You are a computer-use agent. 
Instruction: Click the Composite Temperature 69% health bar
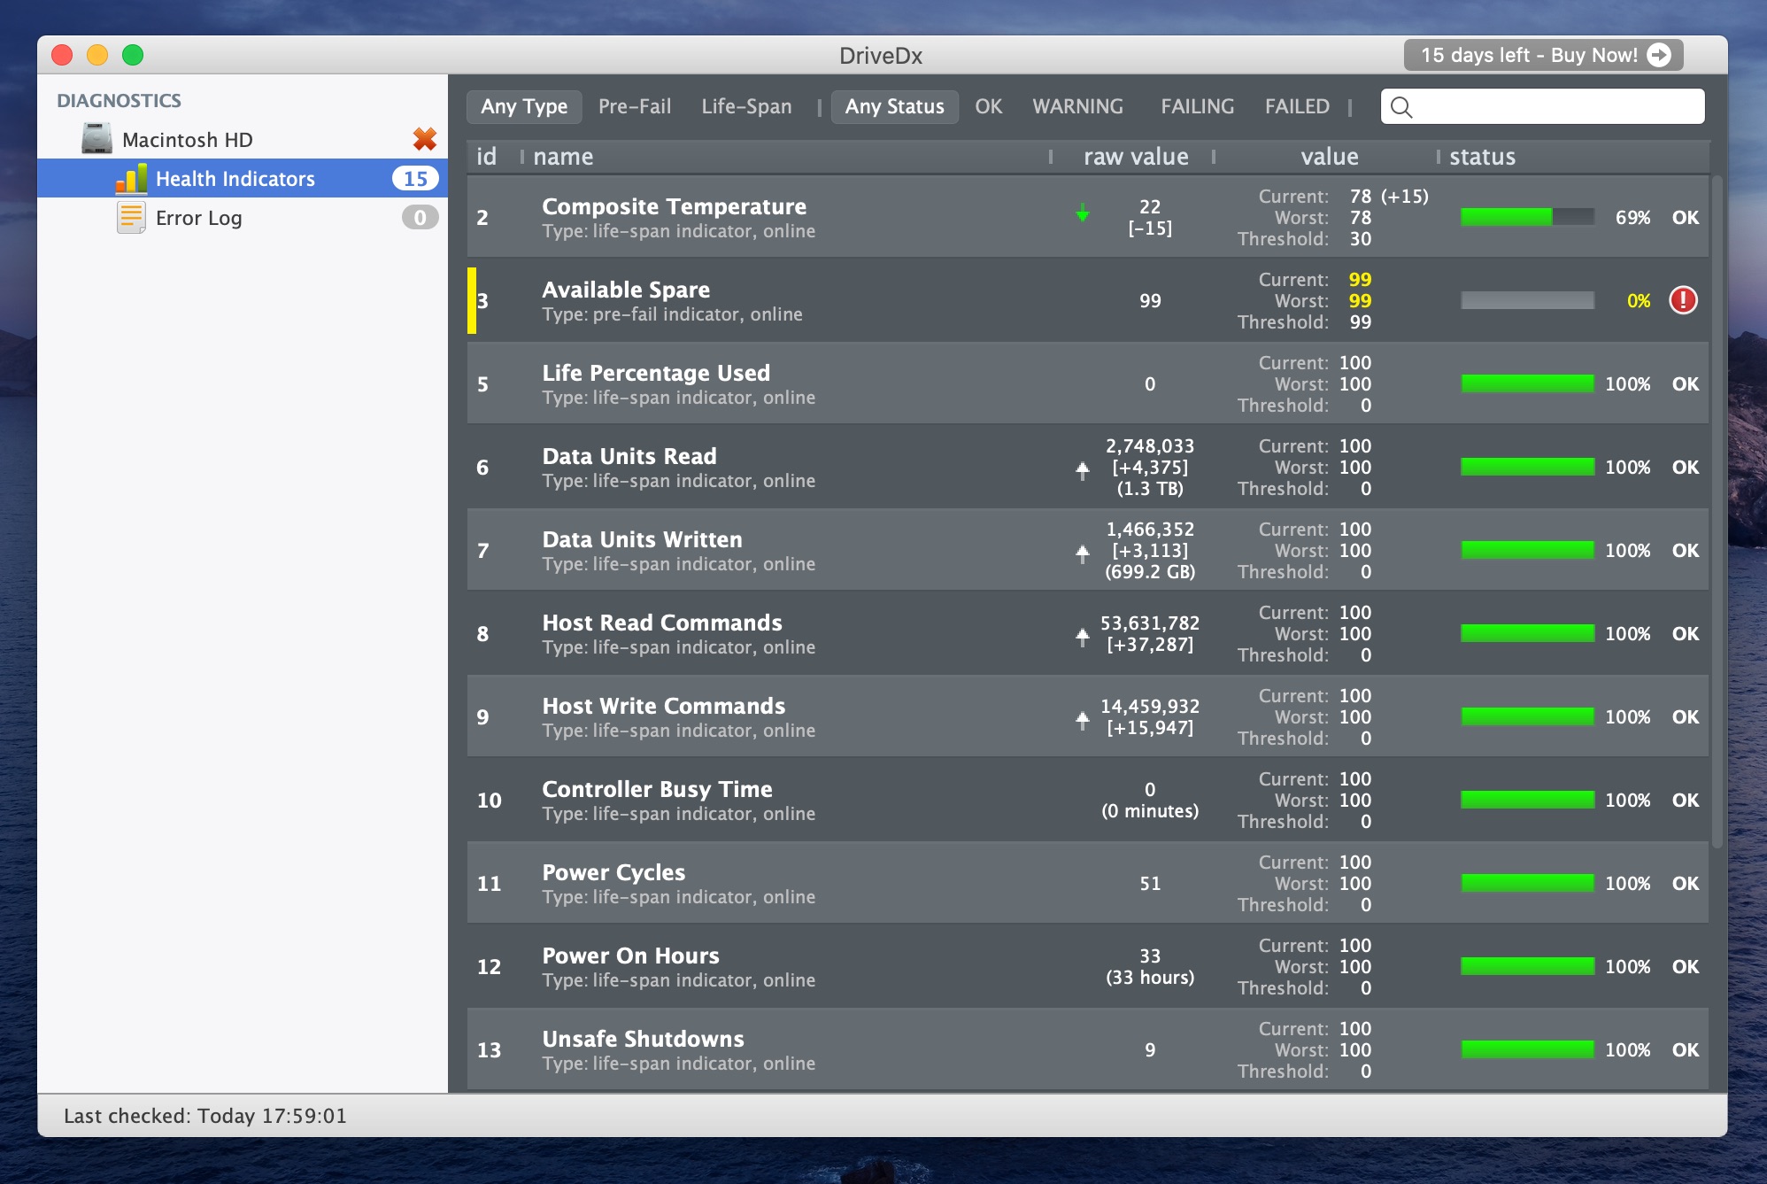click(x=1527, y=217)
